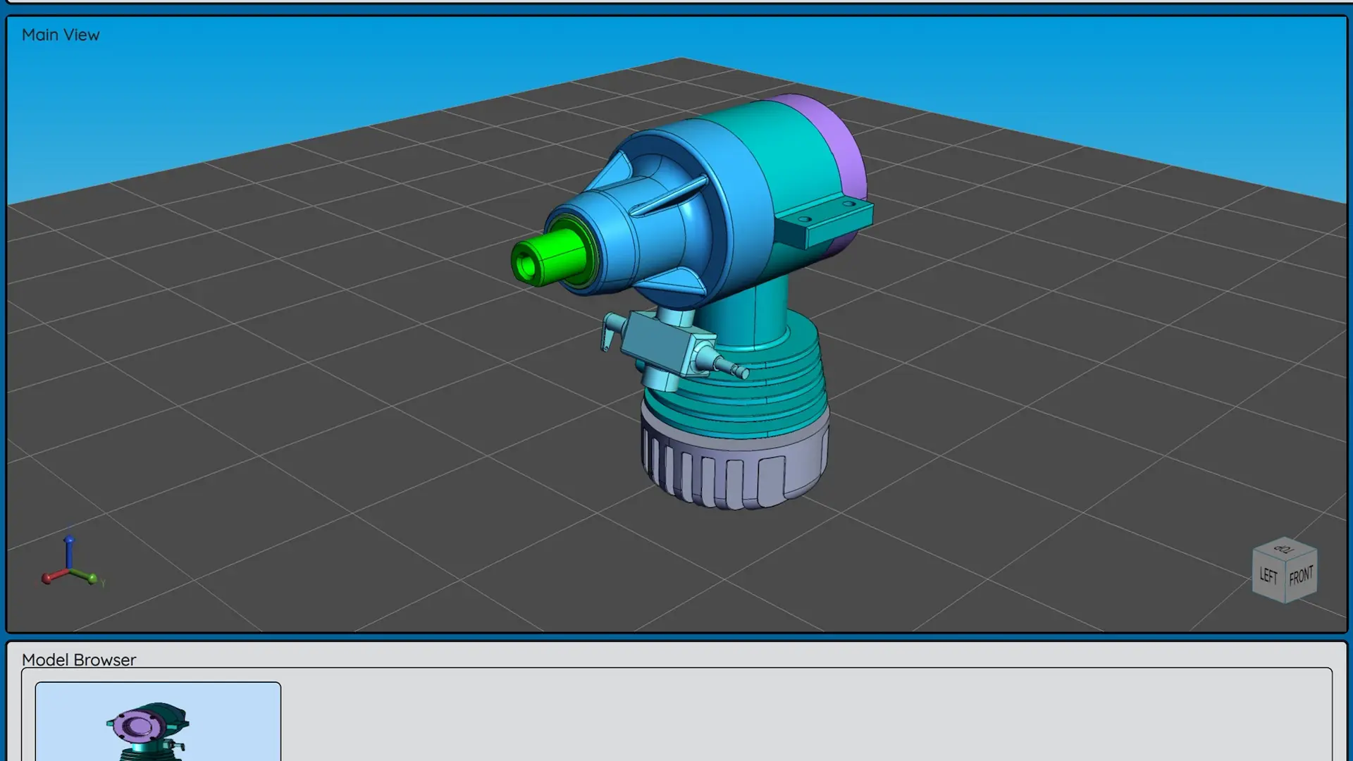Click the Model Browser panel title

click(x=79, y=660)
